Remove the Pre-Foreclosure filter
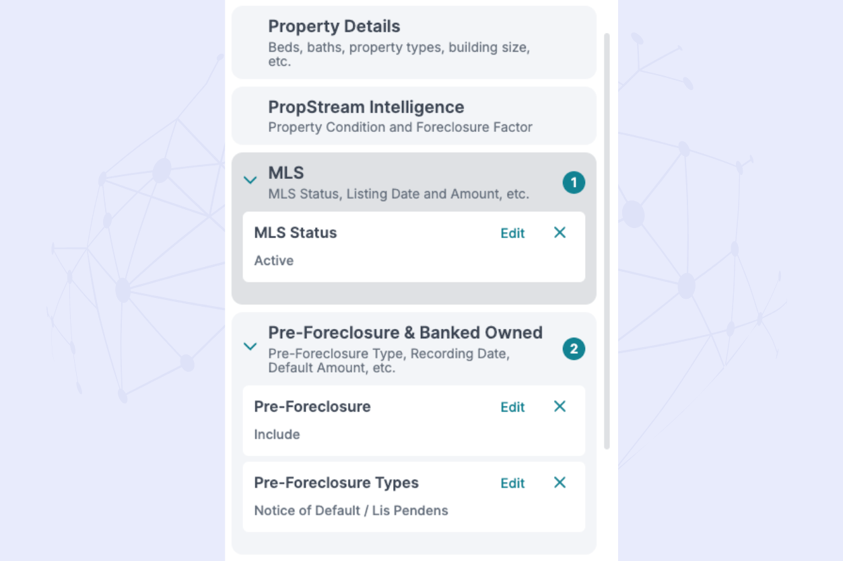This screenshot has width=843, height=561. (x=560, y=407)
